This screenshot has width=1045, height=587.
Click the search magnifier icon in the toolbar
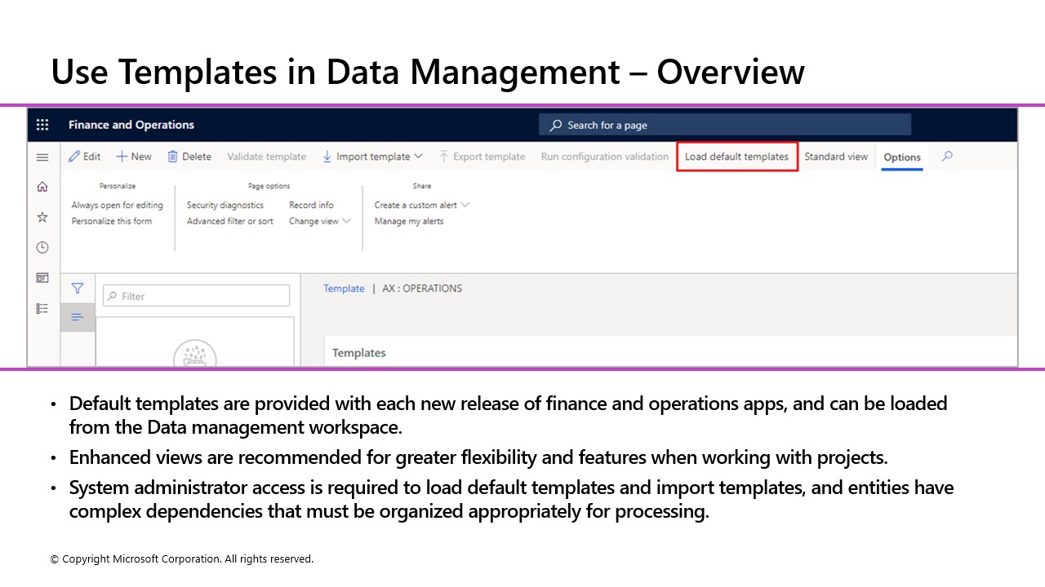click(x=946, y=157)
